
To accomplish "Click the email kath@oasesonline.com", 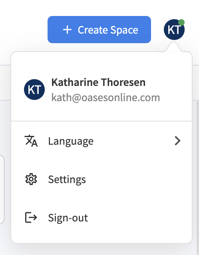I will [x=105, y=98].
